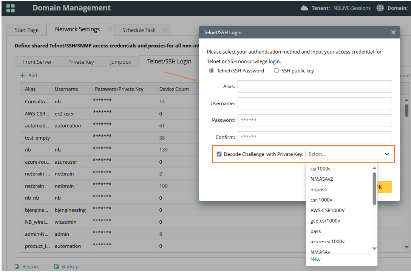Click the dropdown list scrollbar thumb
The image size is (411, 272).
[374, 189]
